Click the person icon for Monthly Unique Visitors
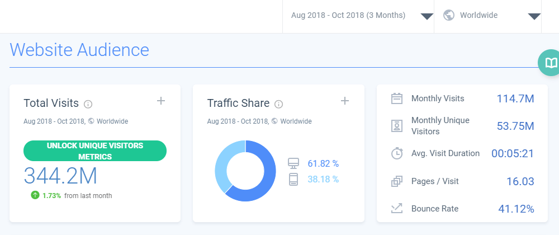559x235 pixels. [x=397, y=125]
